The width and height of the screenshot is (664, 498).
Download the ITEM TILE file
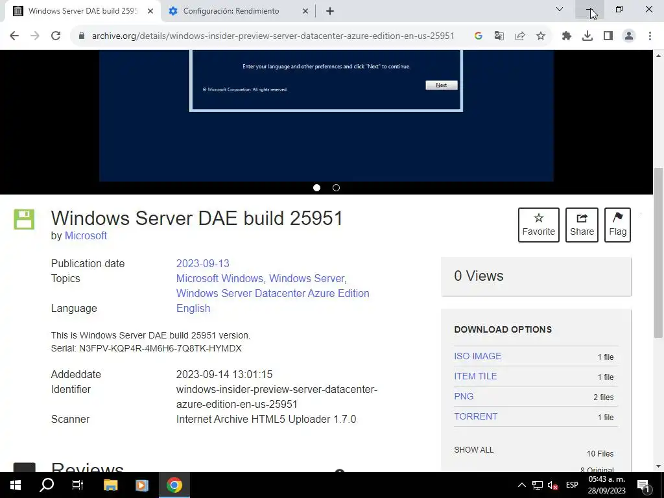tap(475, 376)
